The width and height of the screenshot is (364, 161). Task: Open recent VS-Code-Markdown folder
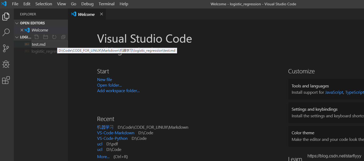click(x=116, y=133)
